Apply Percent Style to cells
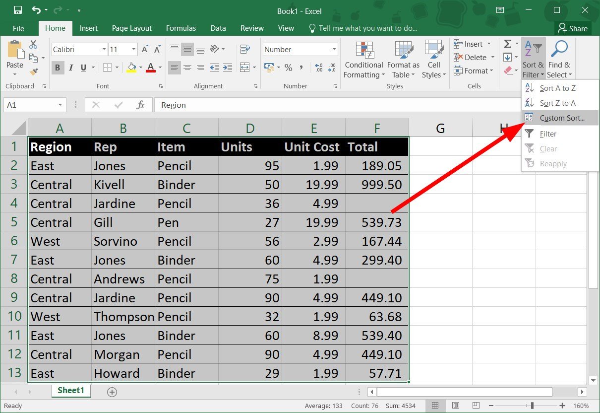Image resolution: width=600 pixels, height=413 pixels. pyautogui.click(x=288, y=68)
